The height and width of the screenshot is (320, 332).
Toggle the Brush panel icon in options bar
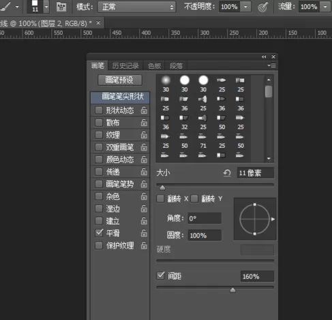61,7
